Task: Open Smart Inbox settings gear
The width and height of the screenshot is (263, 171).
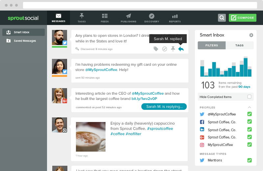Action: (251, 35)
